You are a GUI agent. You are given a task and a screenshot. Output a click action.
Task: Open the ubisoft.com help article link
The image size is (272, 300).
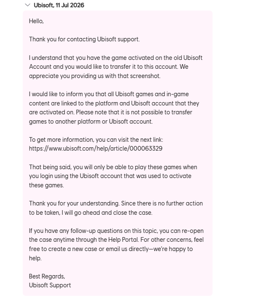96,149
